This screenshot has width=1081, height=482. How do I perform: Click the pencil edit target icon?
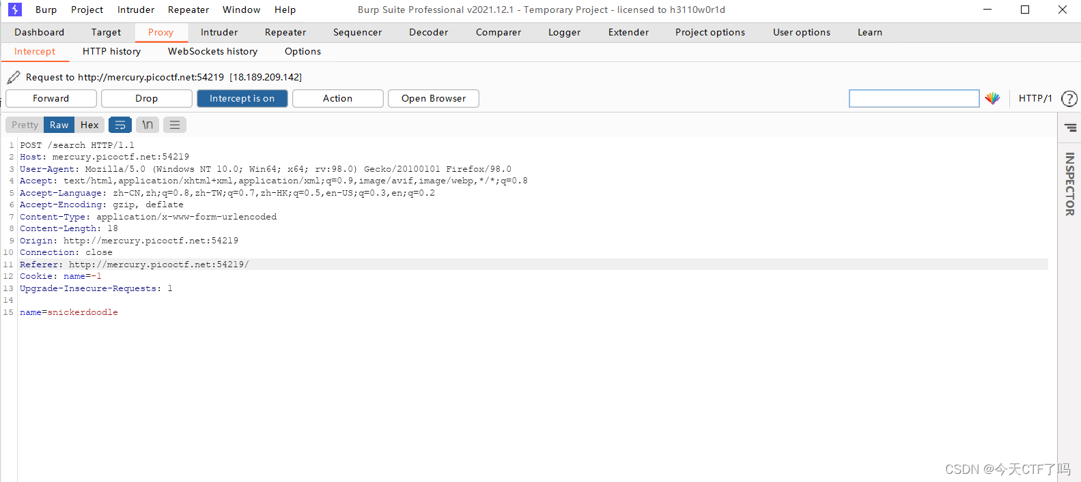[x=13, y=77]
